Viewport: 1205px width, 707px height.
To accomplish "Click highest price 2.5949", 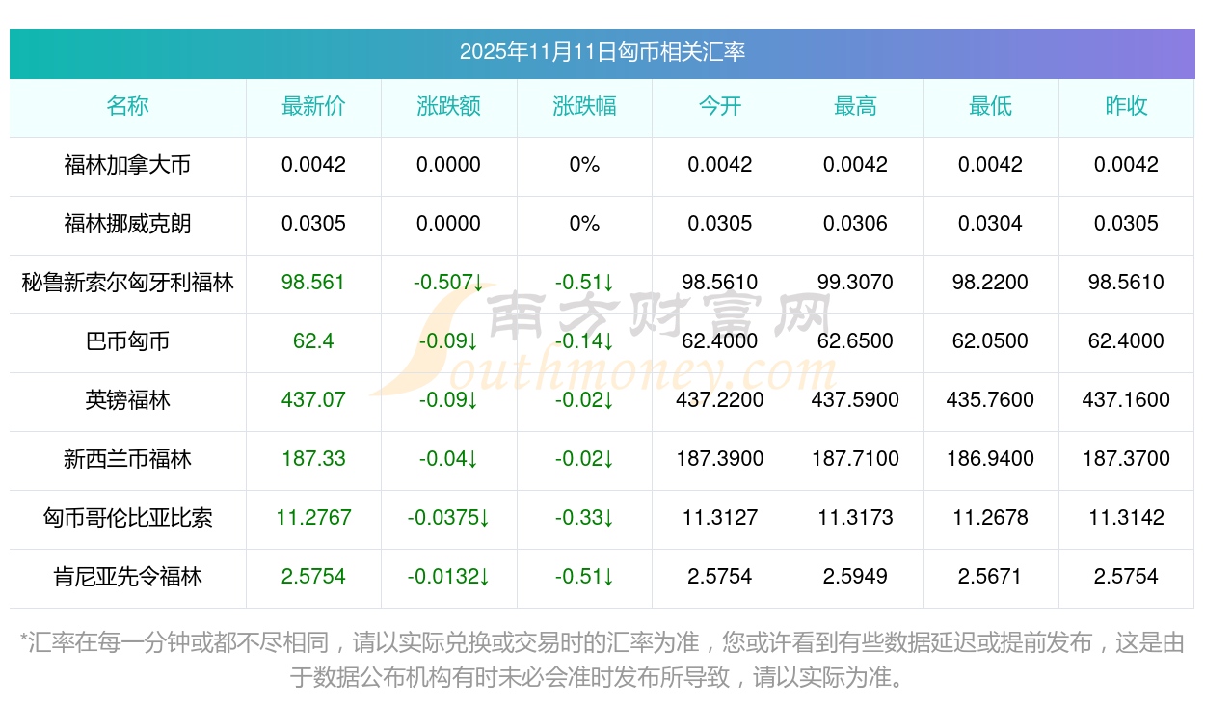I will [855, 577].
